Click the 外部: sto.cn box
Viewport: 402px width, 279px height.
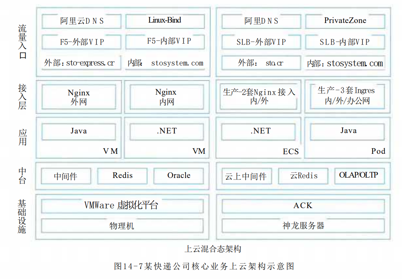pyautogui.click(x=261, y=63)
